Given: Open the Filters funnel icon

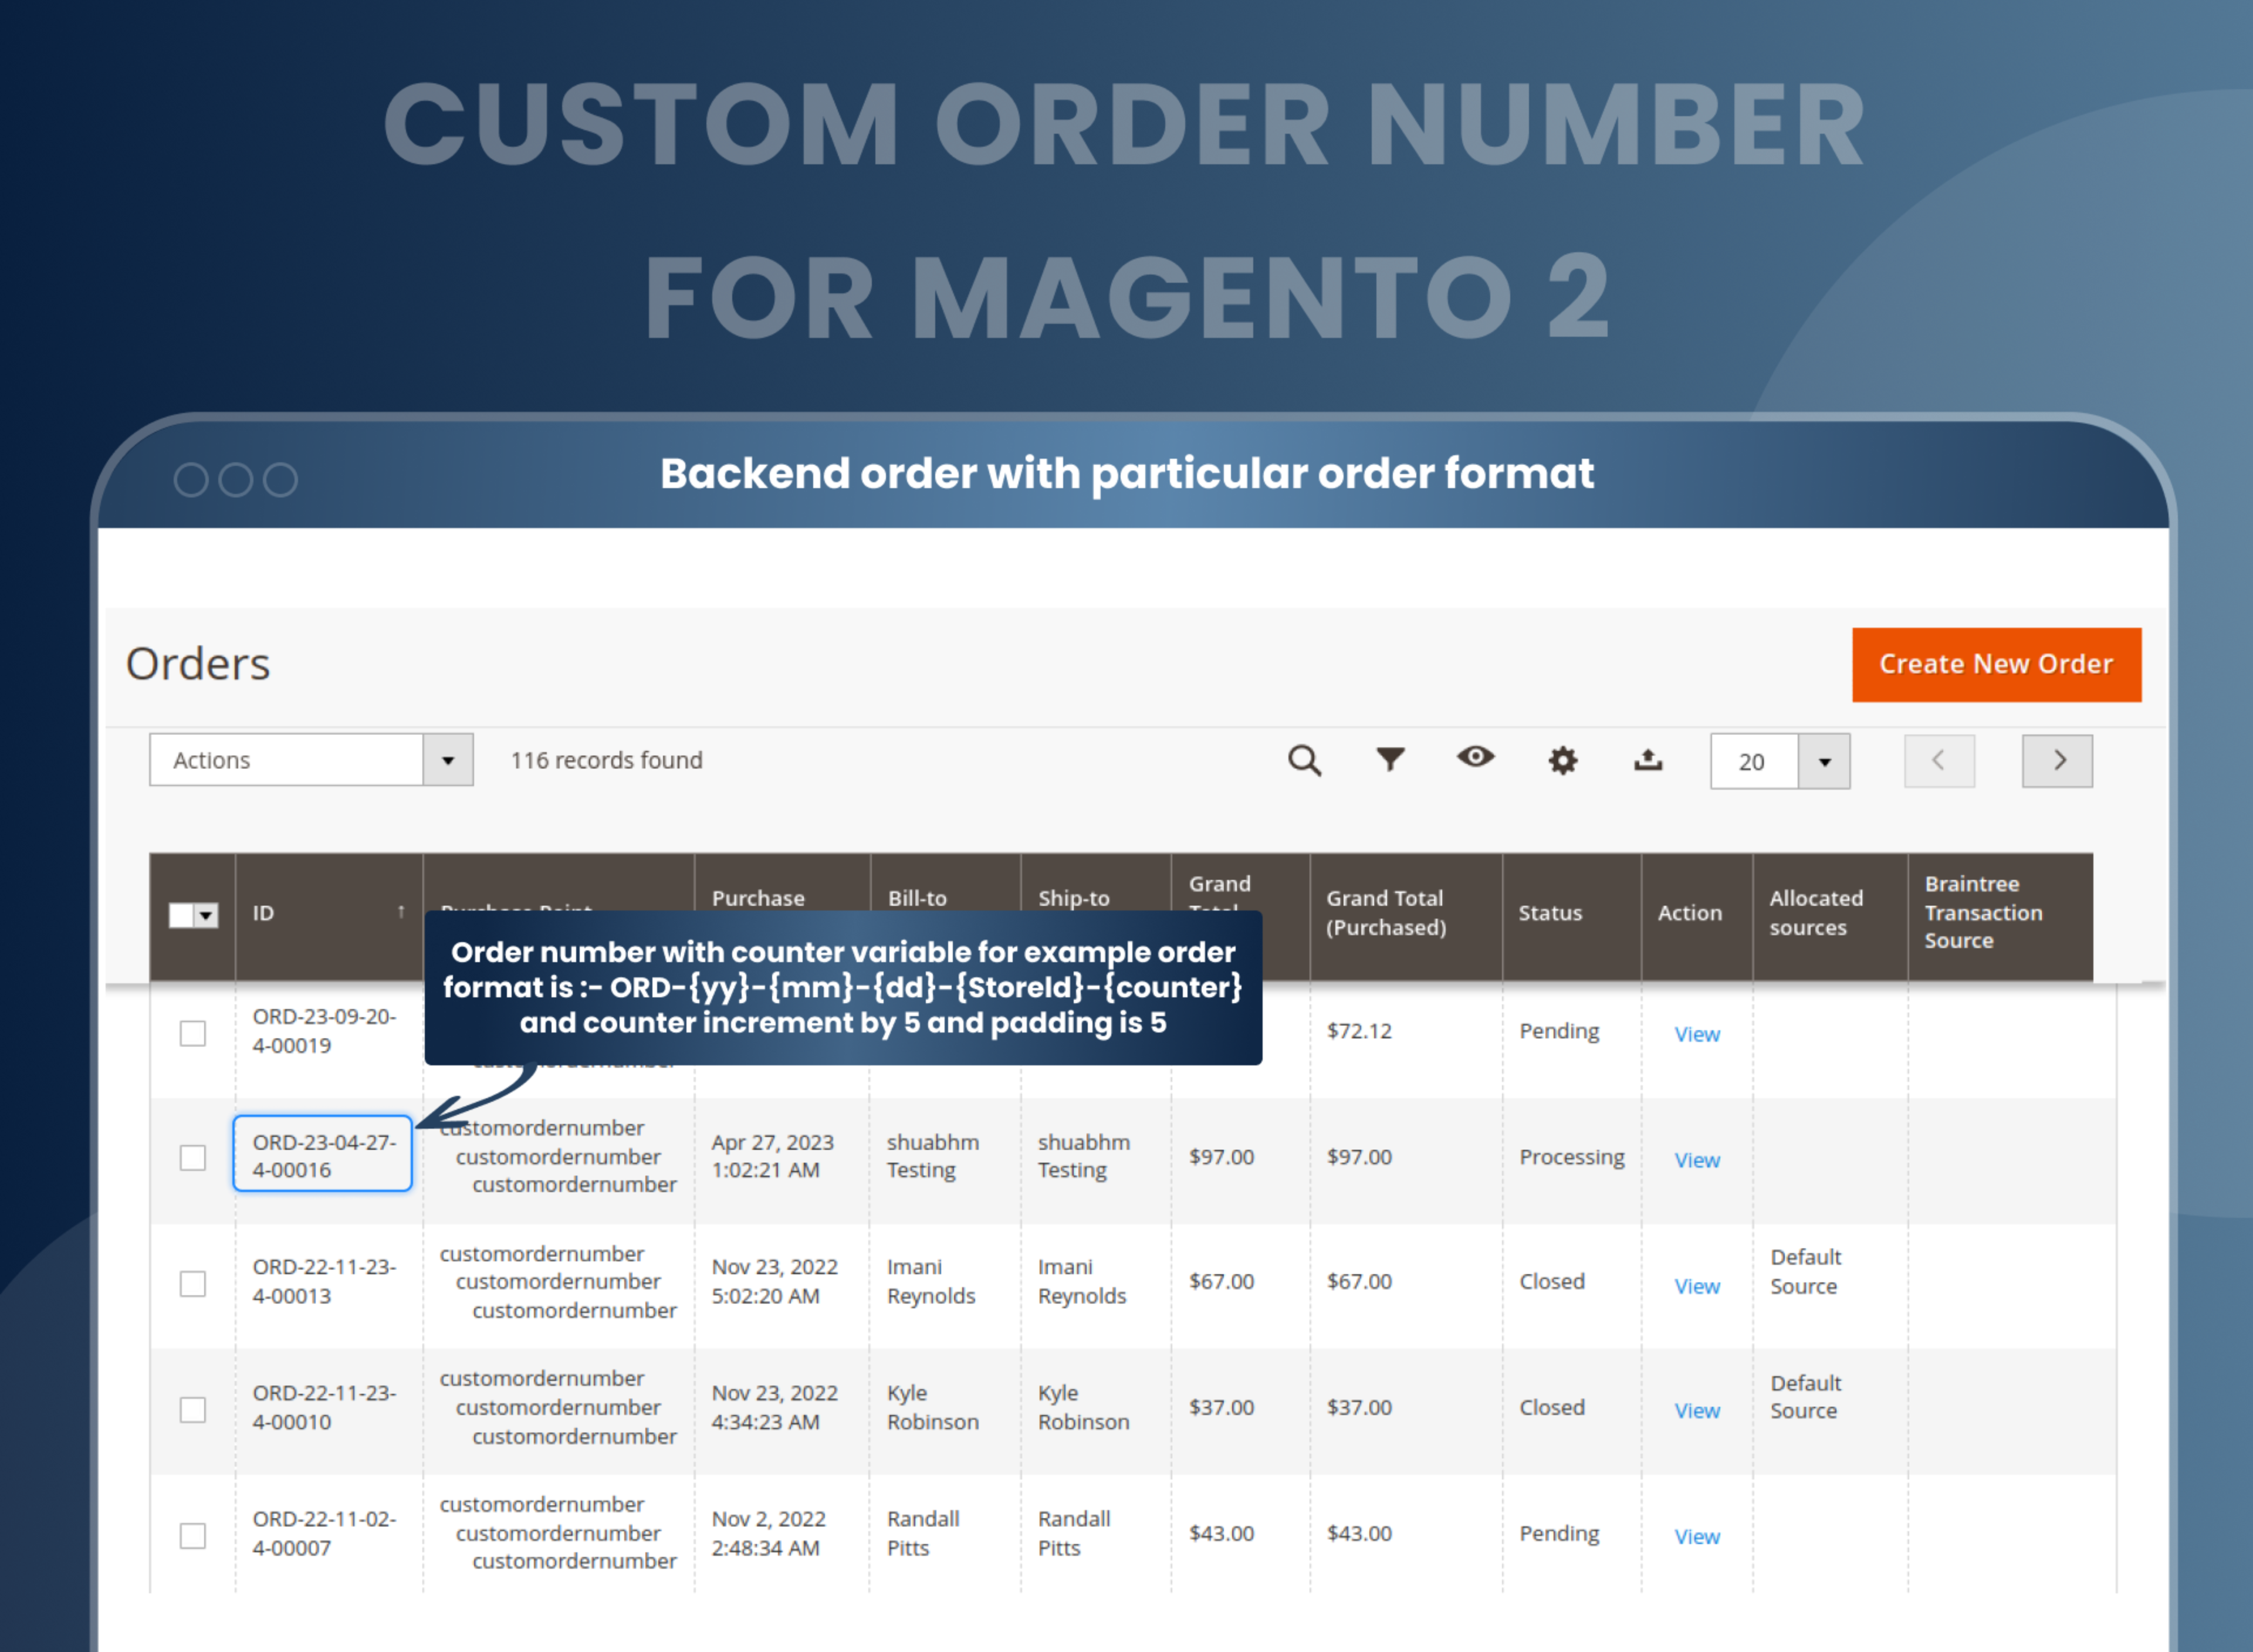Looking at the screenshot, I should [x=1390, y=760].
